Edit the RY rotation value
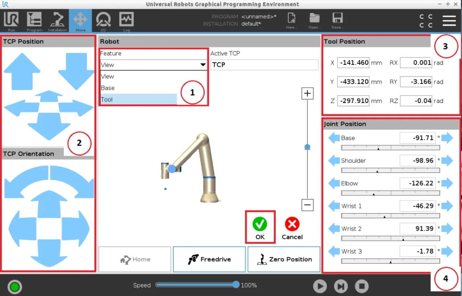The image size is (462, 296). click(x=416, y=82)
